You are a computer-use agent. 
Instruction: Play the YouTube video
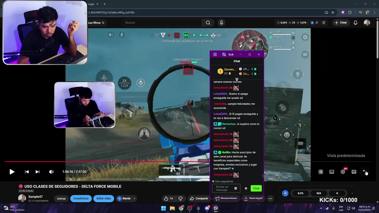pos(12,172)
